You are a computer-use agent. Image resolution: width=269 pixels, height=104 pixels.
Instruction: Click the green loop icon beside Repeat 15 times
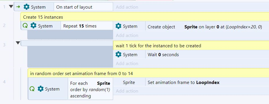(x=25, y=26)
